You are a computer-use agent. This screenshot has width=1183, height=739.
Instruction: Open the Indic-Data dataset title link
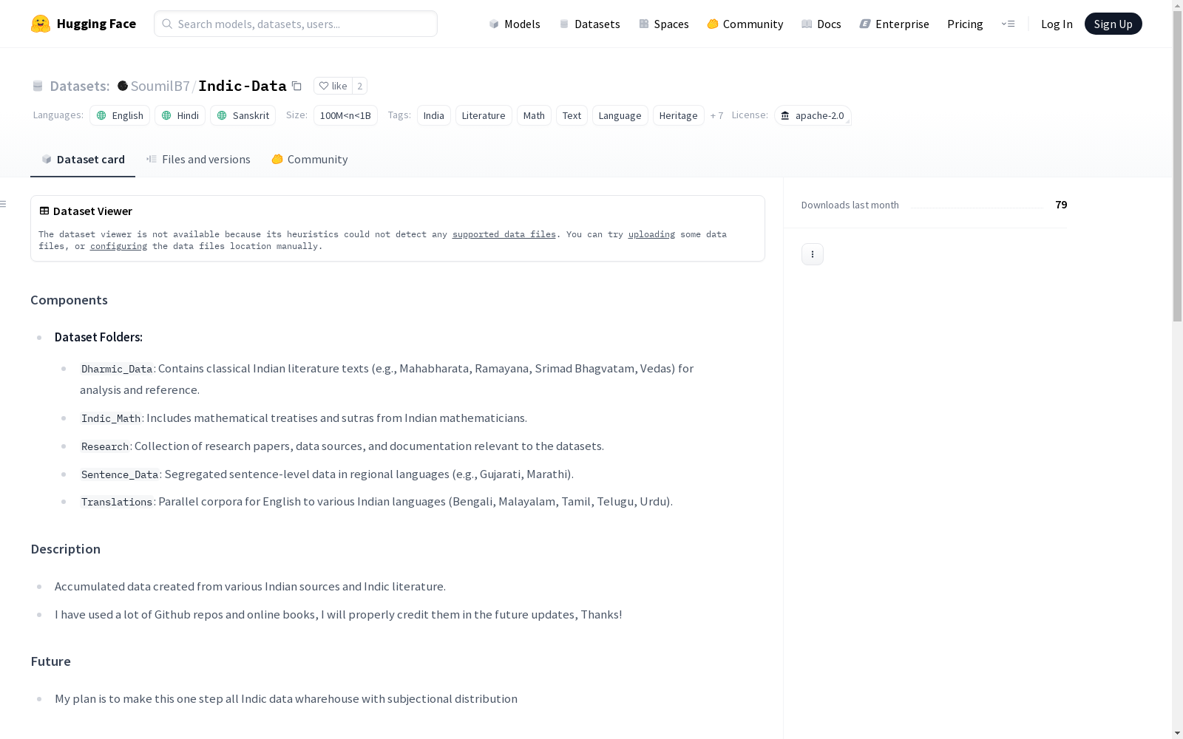click(243, 86)
